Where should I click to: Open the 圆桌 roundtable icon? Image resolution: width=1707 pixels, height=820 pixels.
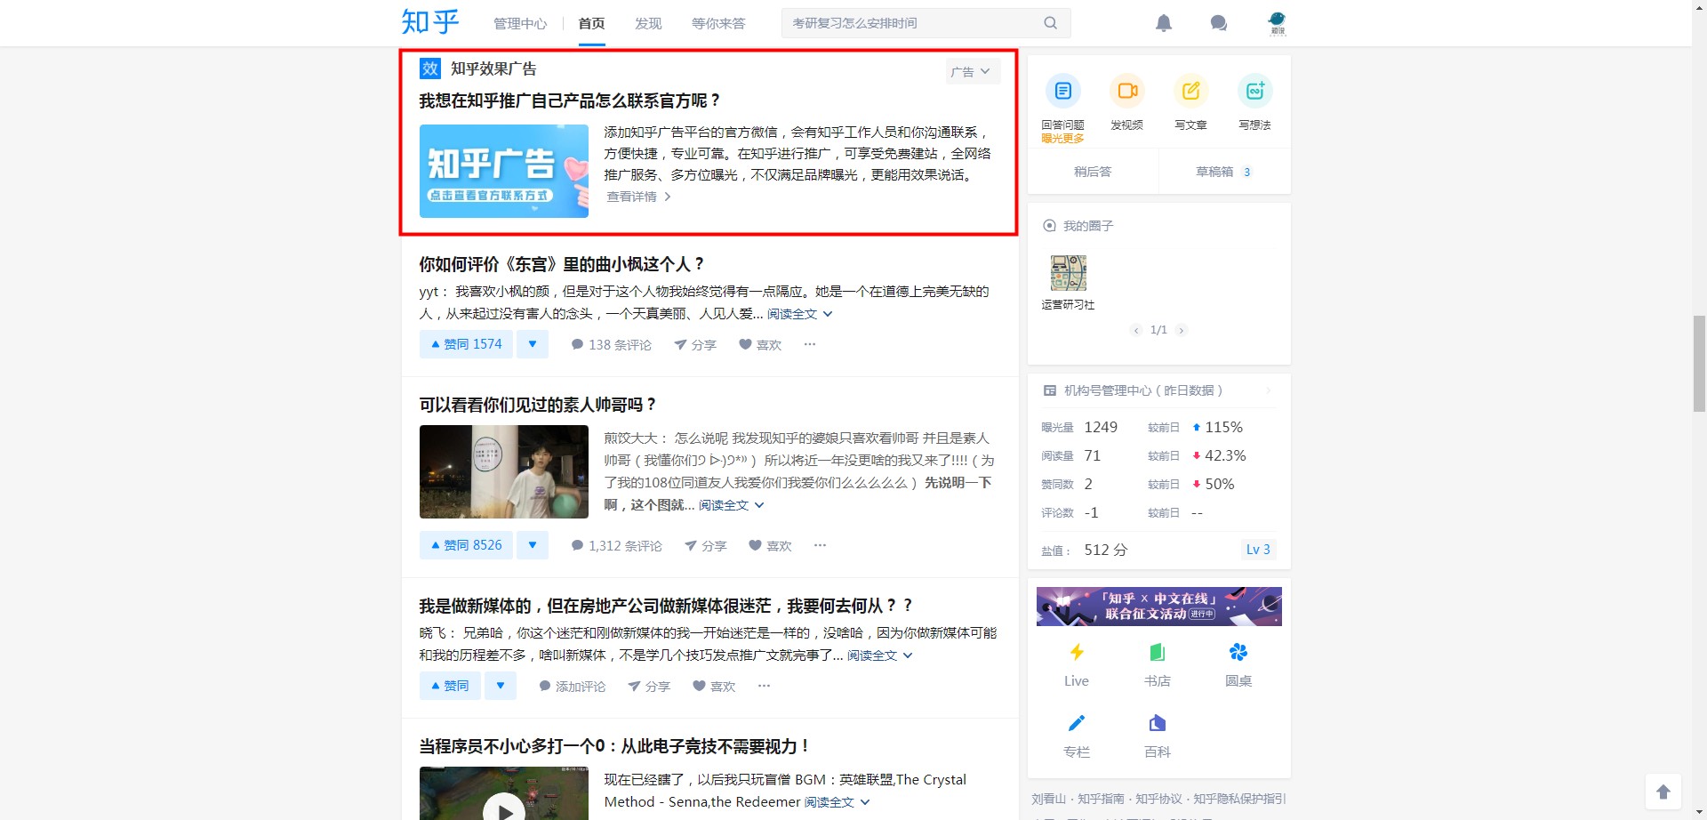(x=1238, y=653)
